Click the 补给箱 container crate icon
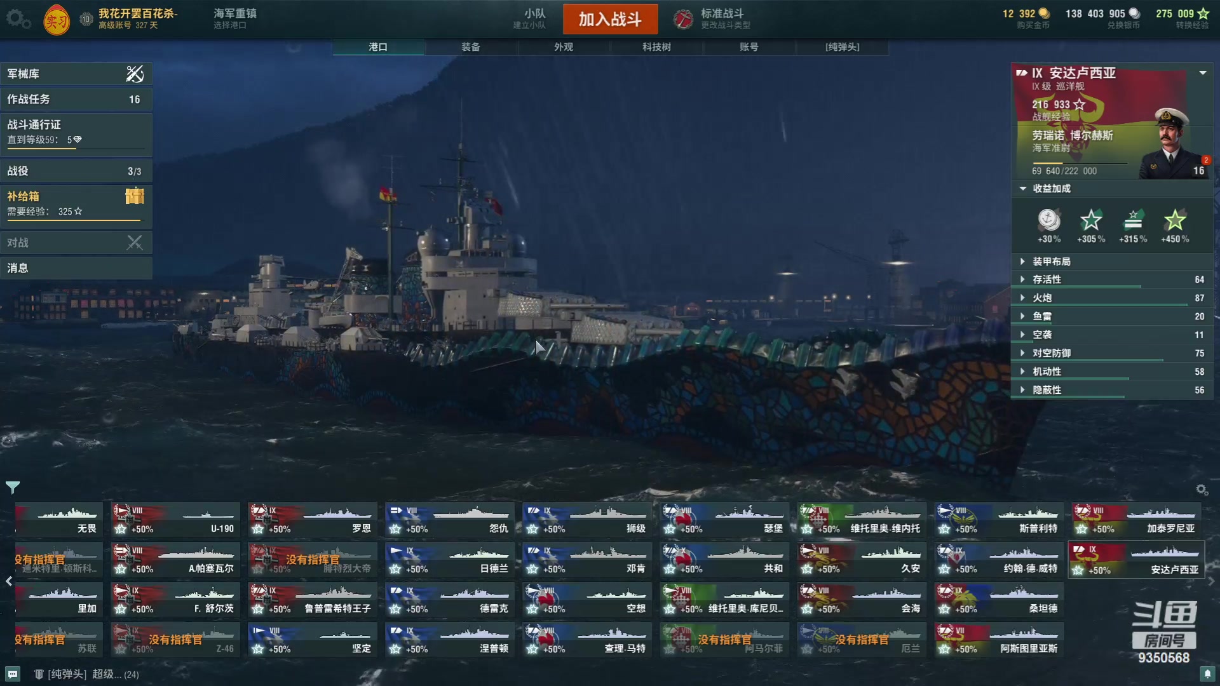The image size is (1220, 686). coord(135,196)
